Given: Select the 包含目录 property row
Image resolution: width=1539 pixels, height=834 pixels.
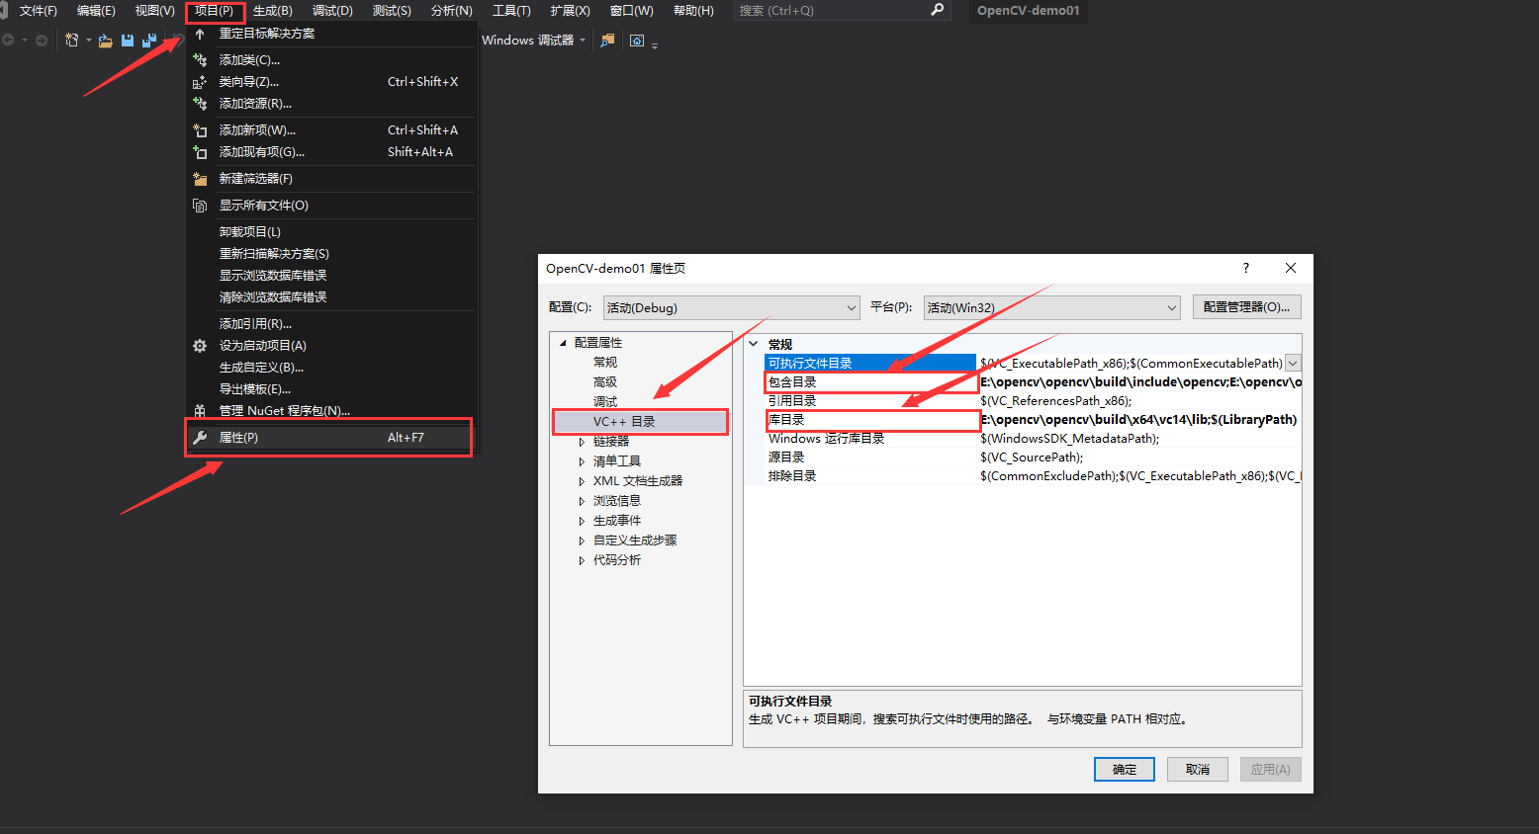Looking at the screenshot, I should coord(1034,382).
